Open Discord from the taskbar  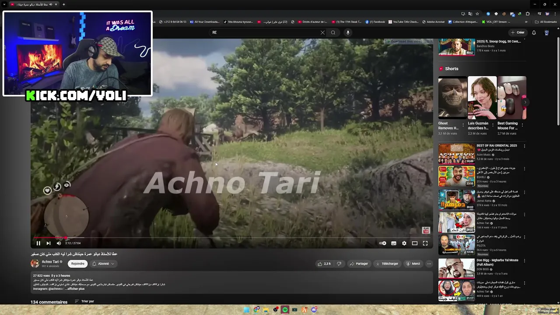[x=314, y=310]
